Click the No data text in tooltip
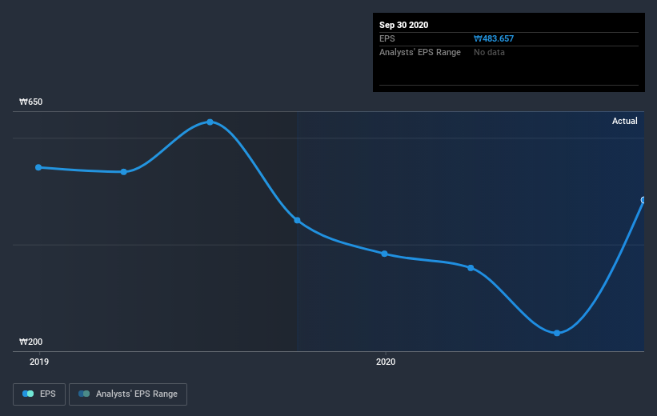Viewport: 657px width, 416px height. (489, 52)
